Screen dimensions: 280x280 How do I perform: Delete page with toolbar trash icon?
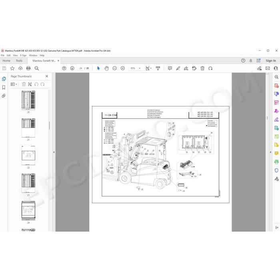point(202,68)
